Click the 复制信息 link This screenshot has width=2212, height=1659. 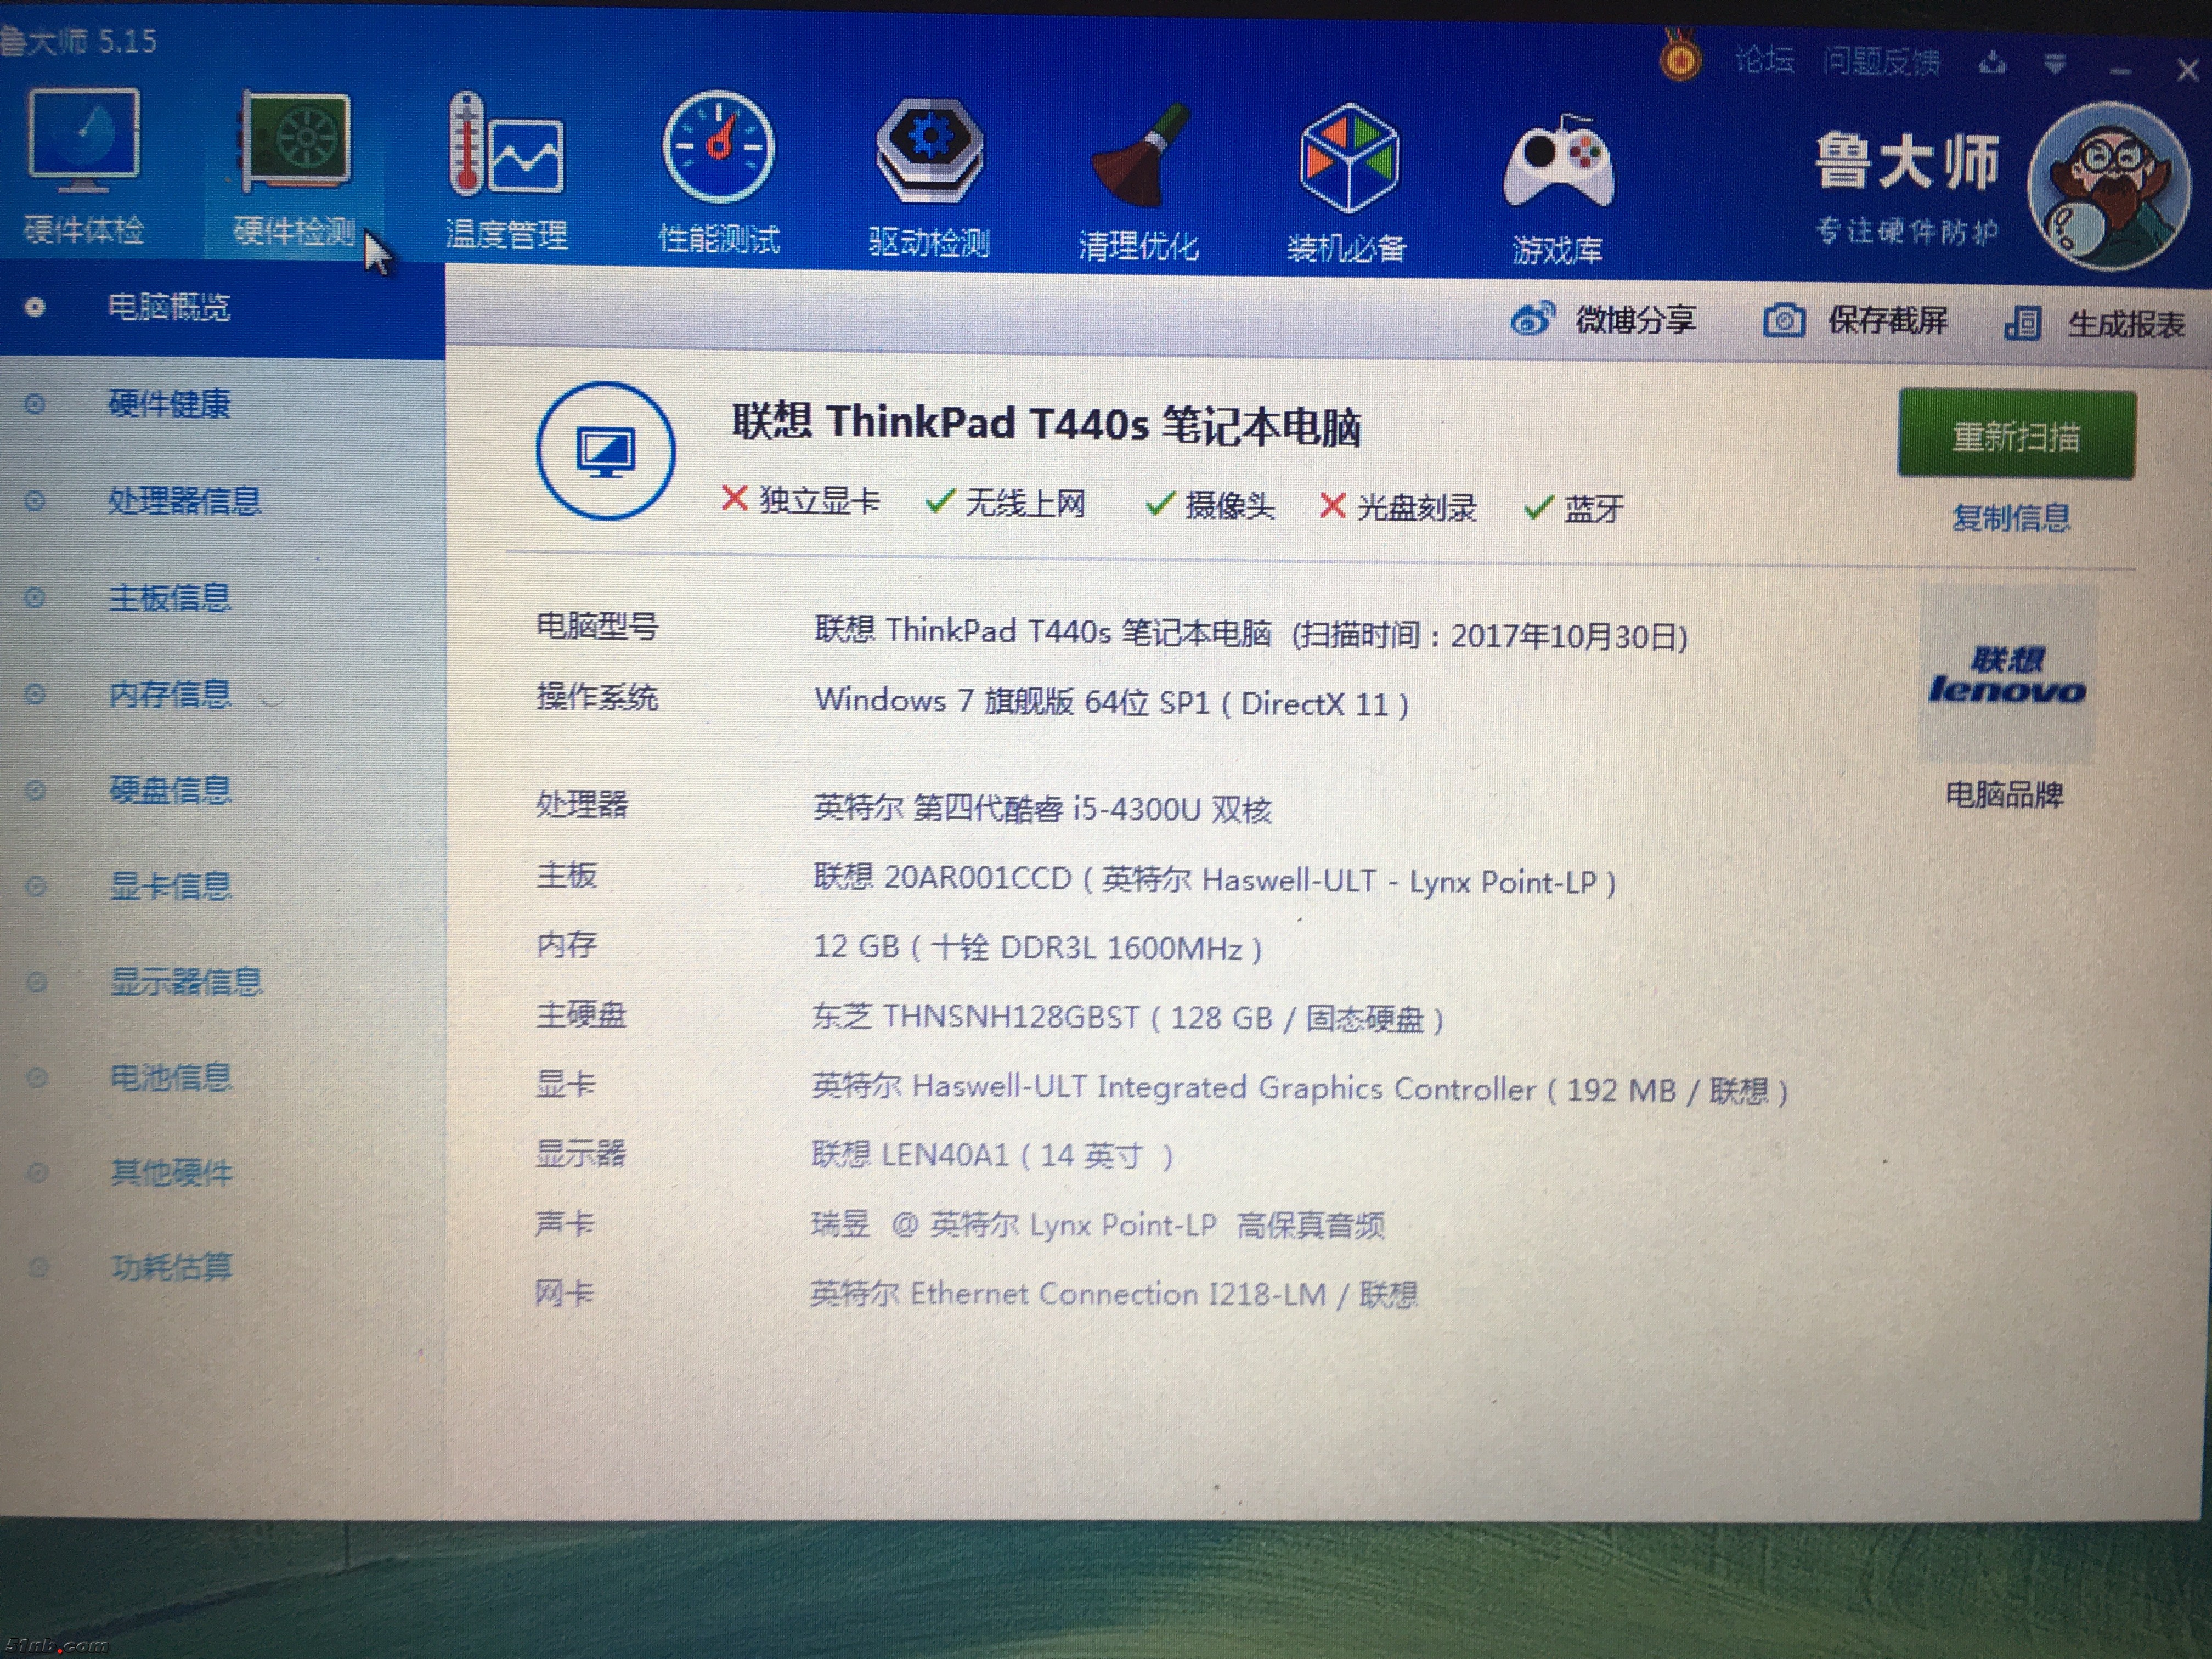pos(2011,518)
